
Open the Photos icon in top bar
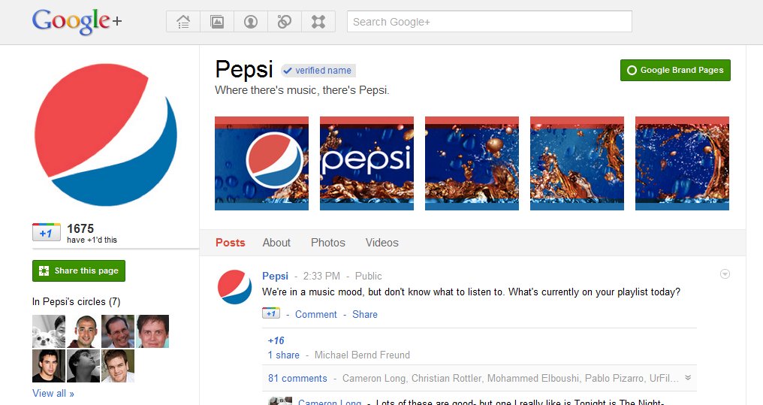(x=217, y=22)
